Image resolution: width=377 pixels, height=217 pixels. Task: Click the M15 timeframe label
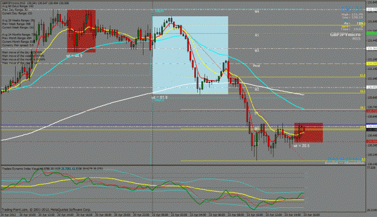pos(356,39)
